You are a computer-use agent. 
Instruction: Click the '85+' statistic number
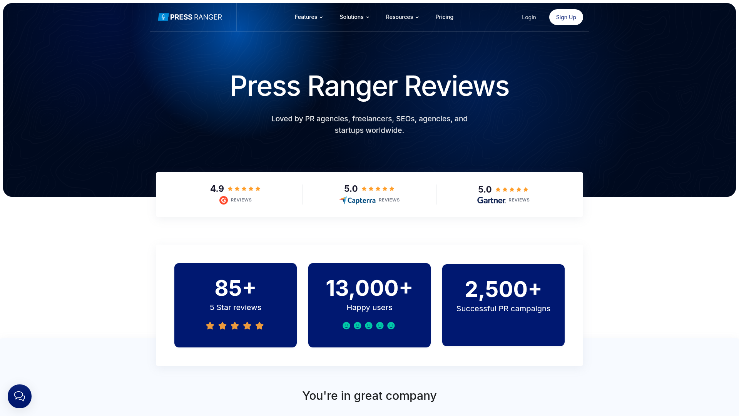235,288
